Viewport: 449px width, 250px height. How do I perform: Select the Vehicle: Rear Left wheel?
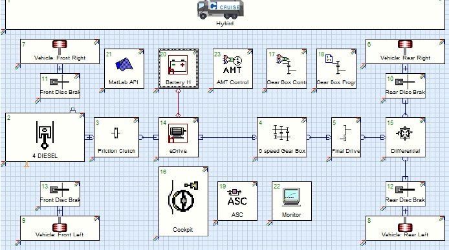coord(405,229)
